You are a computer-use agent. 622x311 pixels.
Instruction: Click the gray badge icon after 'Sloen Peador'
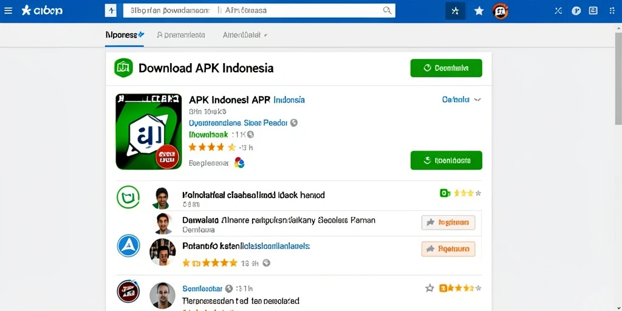click(x=294, y=123)
